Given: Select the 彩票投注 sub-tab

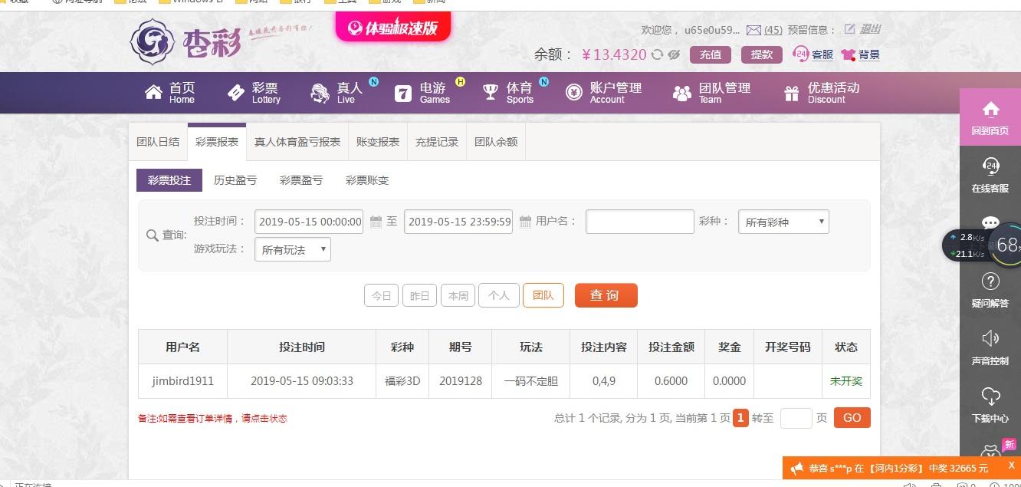Looking at the screenshot, I should (169, 180).
